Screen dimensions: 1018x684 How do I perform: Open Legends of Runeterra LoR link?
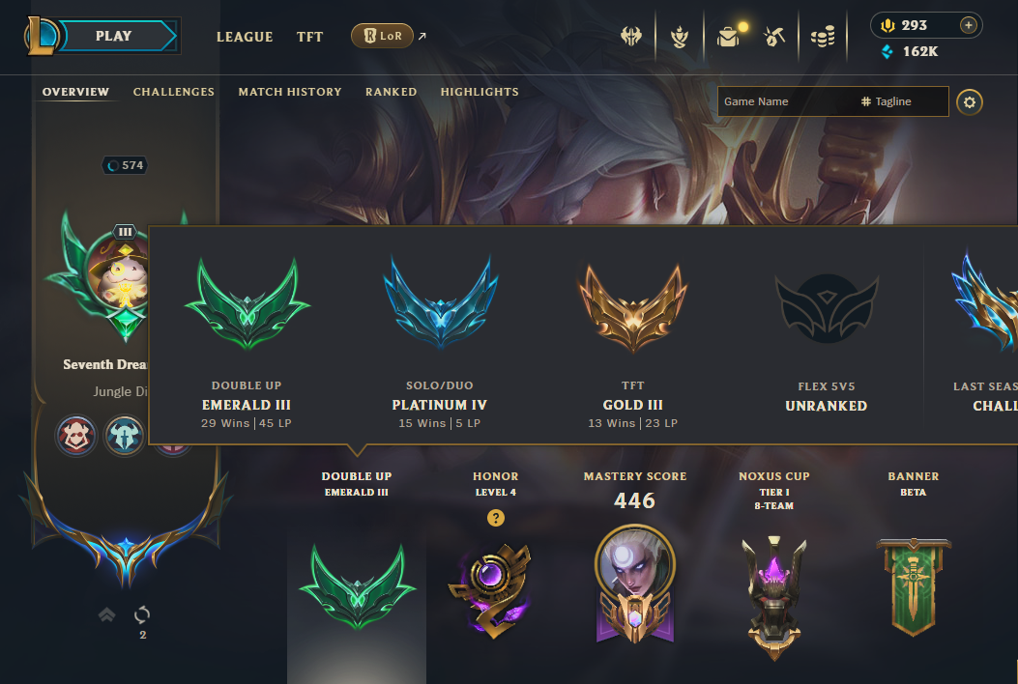pyautogui.click(x=383, y=36)
